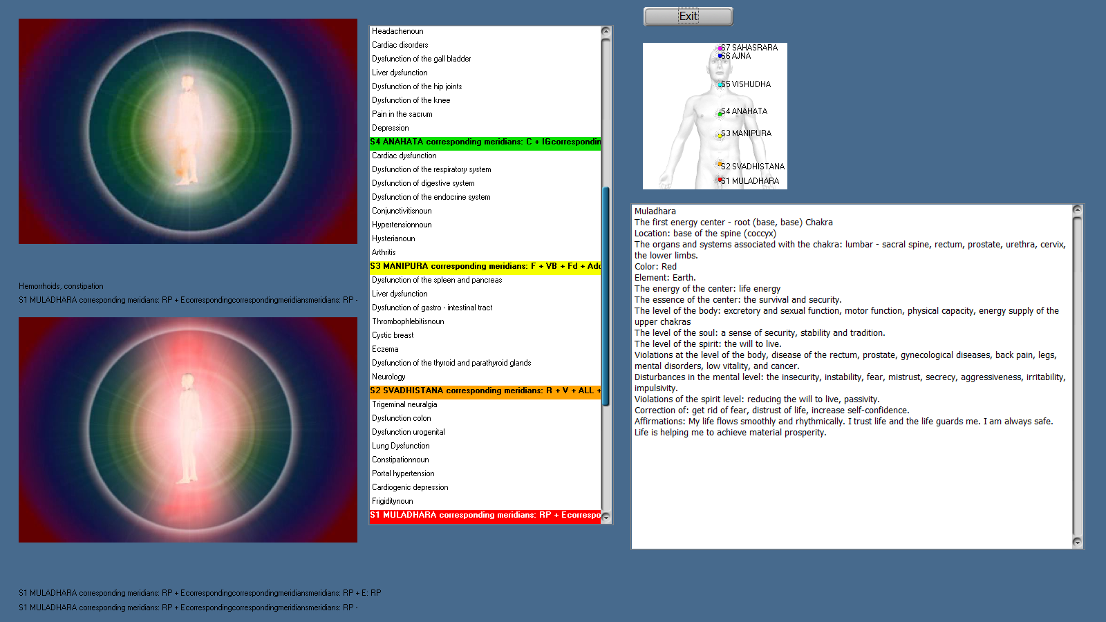
Task: Click the red S1 Muladhara chakra point
Action: pos(720,180)
